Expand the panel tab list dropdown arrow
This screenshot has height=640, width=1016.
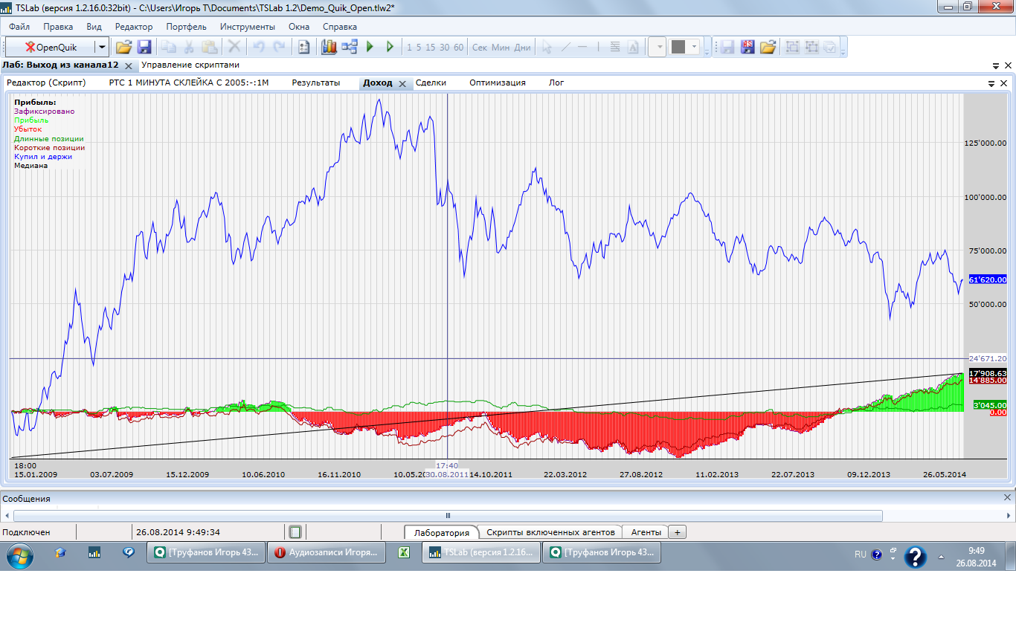point(992,83)
